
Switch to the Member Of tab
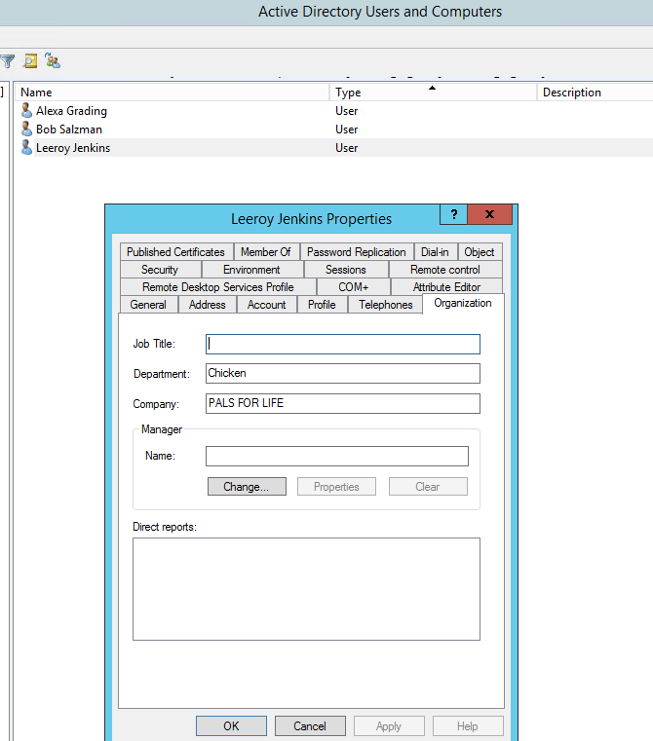point(265,252)
